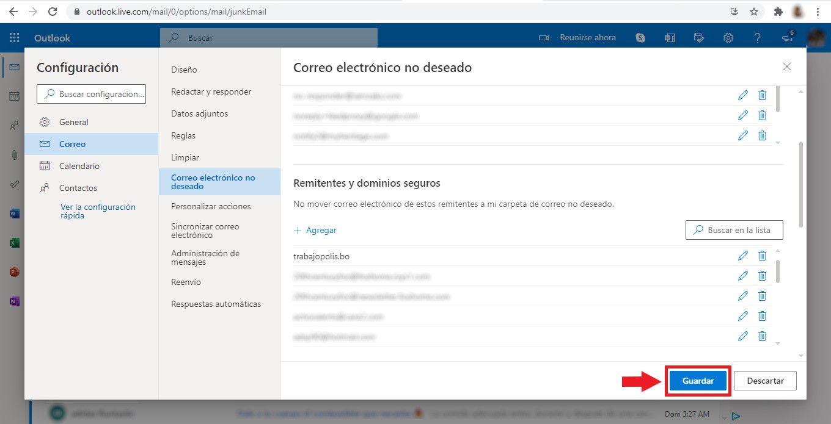
Task: Click Agregar to add a safe sender
Action: click(315, 230)
